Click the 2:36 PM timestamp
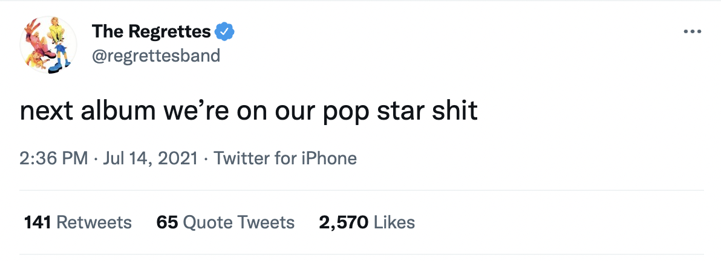 [x=54, y=159]
